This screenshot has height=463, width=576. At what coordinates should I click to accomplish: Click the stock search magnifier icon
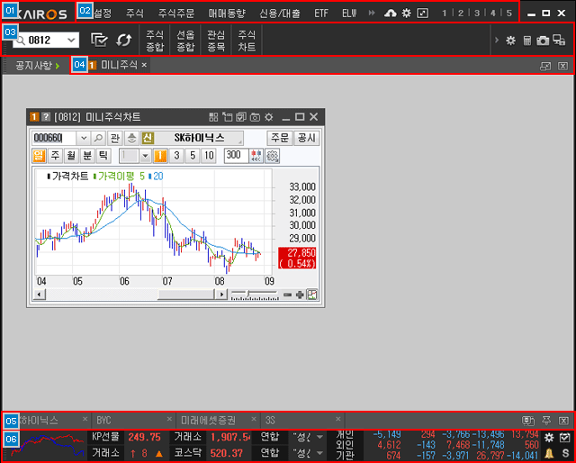pos(98,139)
